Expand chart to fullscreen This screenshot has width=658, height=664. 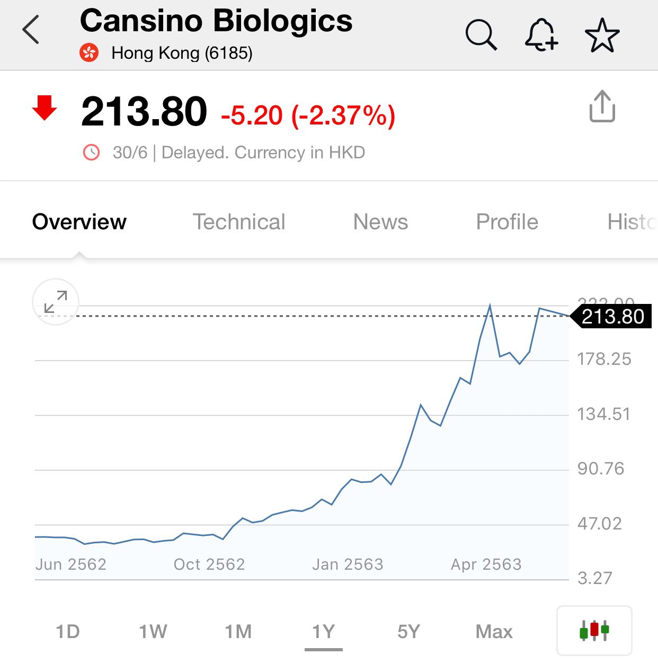[56, 302]
